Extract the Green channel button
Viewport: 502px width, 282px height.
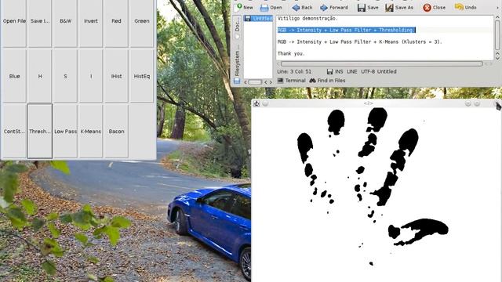click(x=141, y=21)
